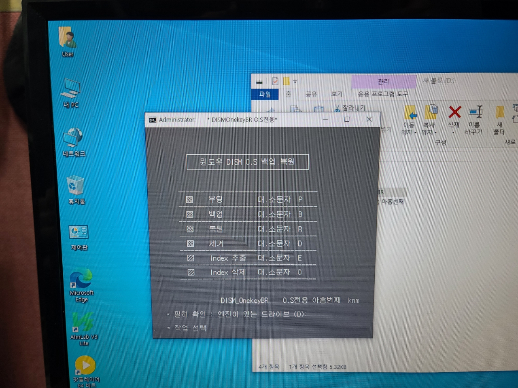Image resolution: width=518 pixels, height=388 pixels.
Task: Switch to the 홈 ribbon tab
Action: click(x=288, y=94)
